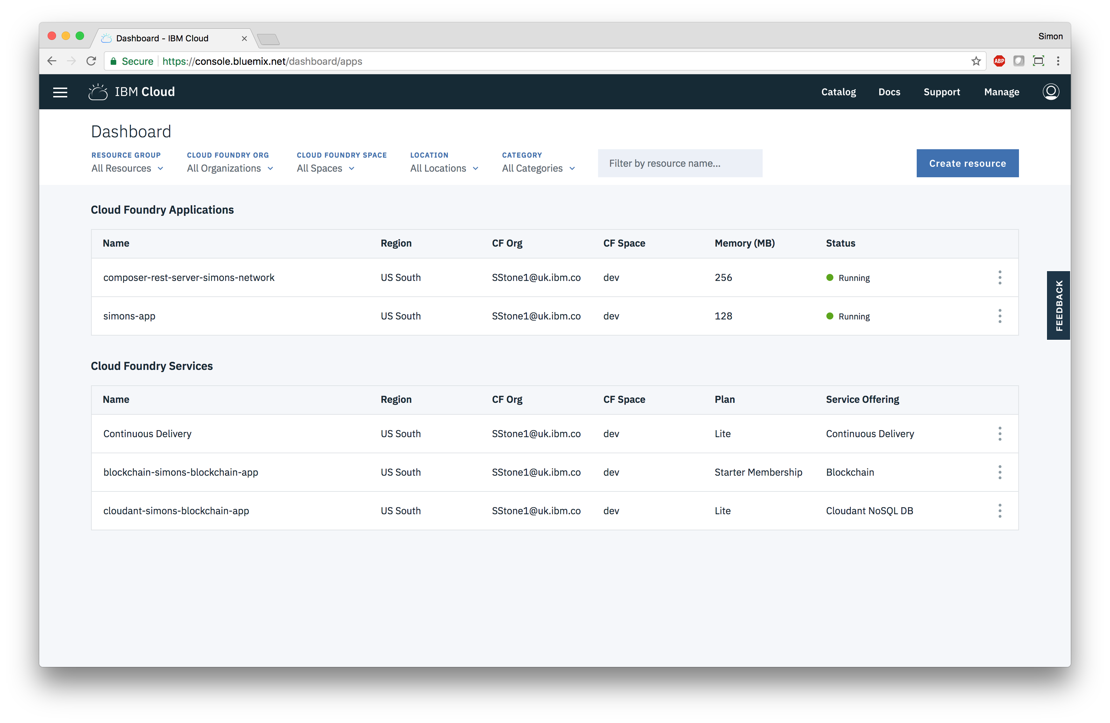Open the user profile avatar icon
The image size is (1110, 723).
click(x=1050, y=92)
